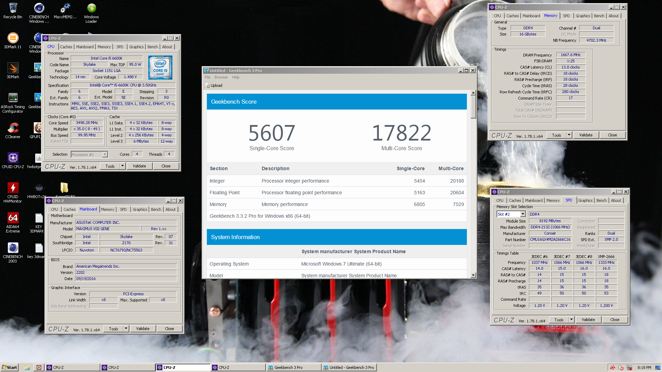Viewport: 662px width, 372px height.
Task: Open the Recycle Bin desktop icon
Action: click(x=13, y=11)
